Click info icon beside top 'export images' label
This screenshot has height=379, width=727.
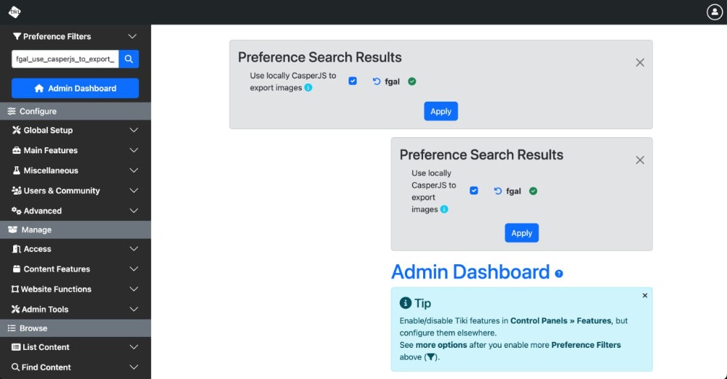[308, 88]
